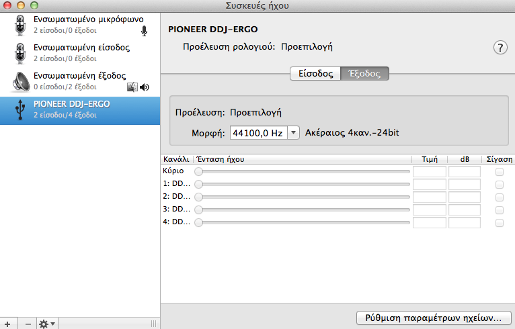This screenshot has height=329, width=515.
Task: Add a device with the plus button
Action: (7, 324)
